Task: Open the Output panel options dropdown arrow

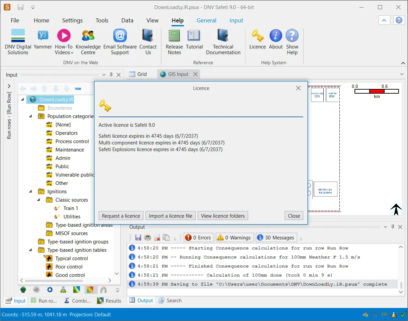Action: tap(385, 227)
